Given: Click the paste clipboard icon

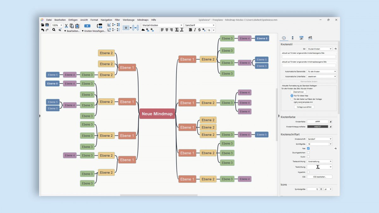Looking at the screenshot, I should 77,26.
